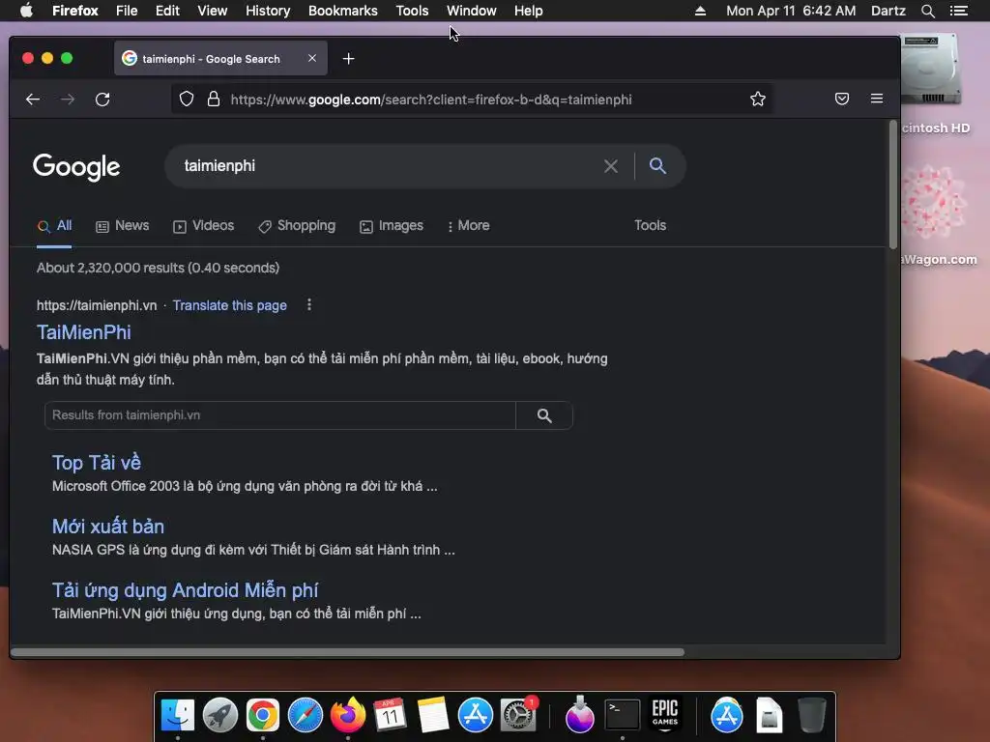Open Launchpad rocket in the dock

click(x=219, y=716)
